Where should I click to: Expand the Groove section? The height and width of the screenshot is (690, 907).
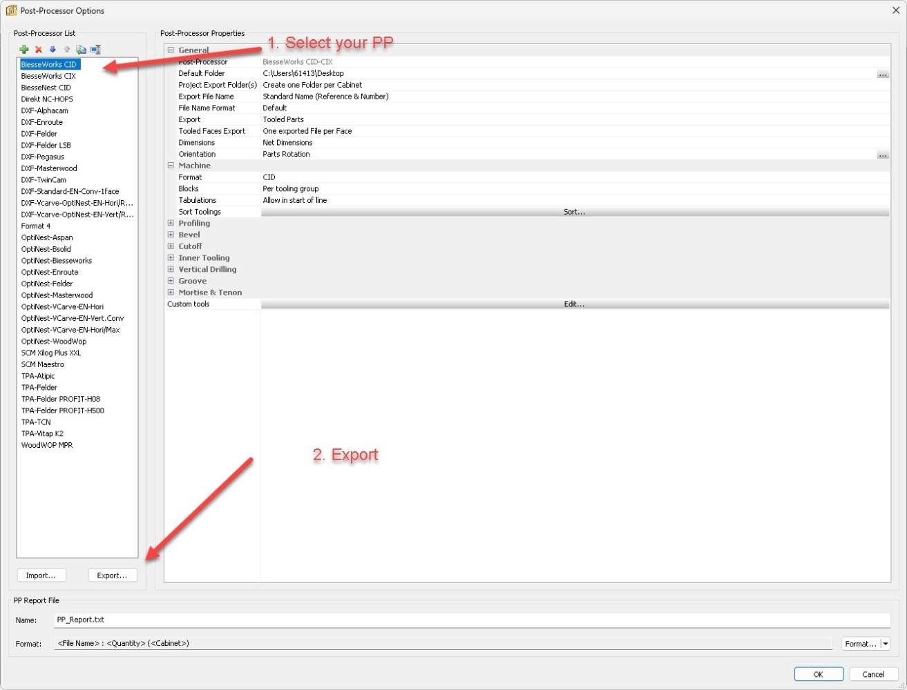pos(171,281)
